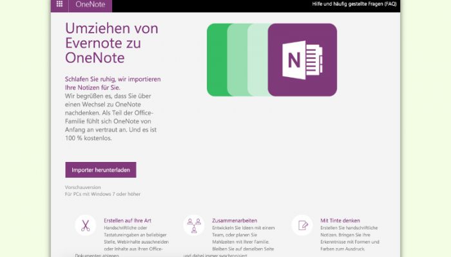
Task: Click the Vorschauversion note
Action: pos(83,188)
